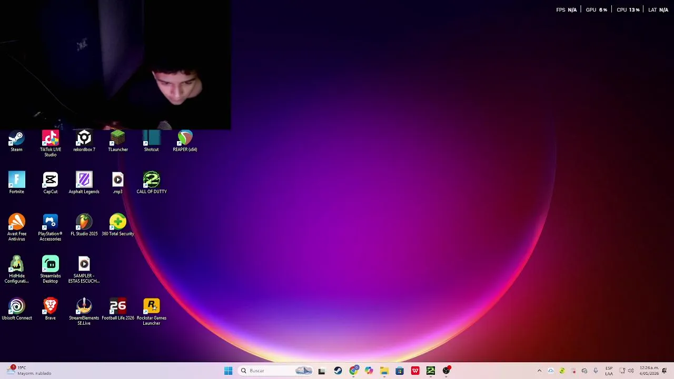674x379 pixels.
Task: Open the clock showing 12:26 a.m.
Action: click(649, 371)
